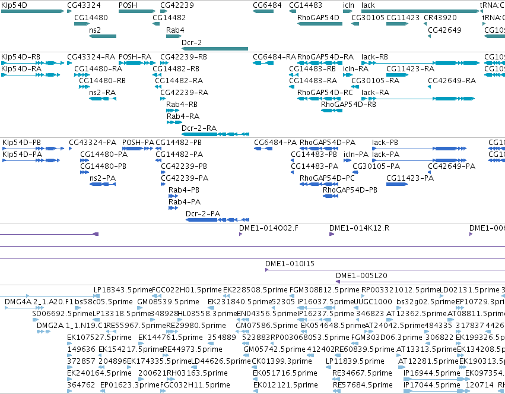Click the CG42649-RA transcript label

coord(452,81)
